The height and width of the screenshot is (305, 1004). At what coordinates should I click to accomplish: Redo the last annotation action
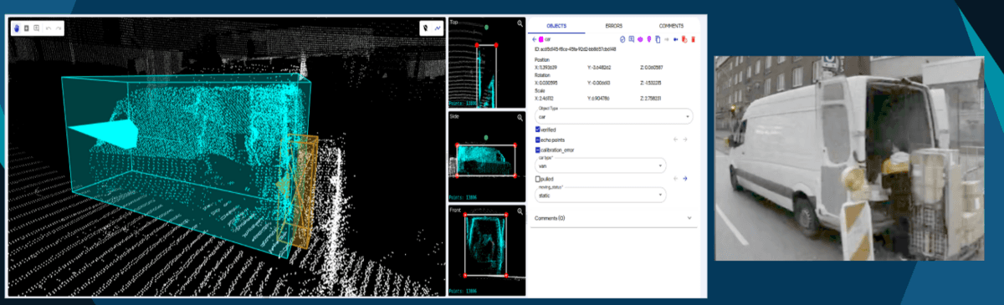58,28
